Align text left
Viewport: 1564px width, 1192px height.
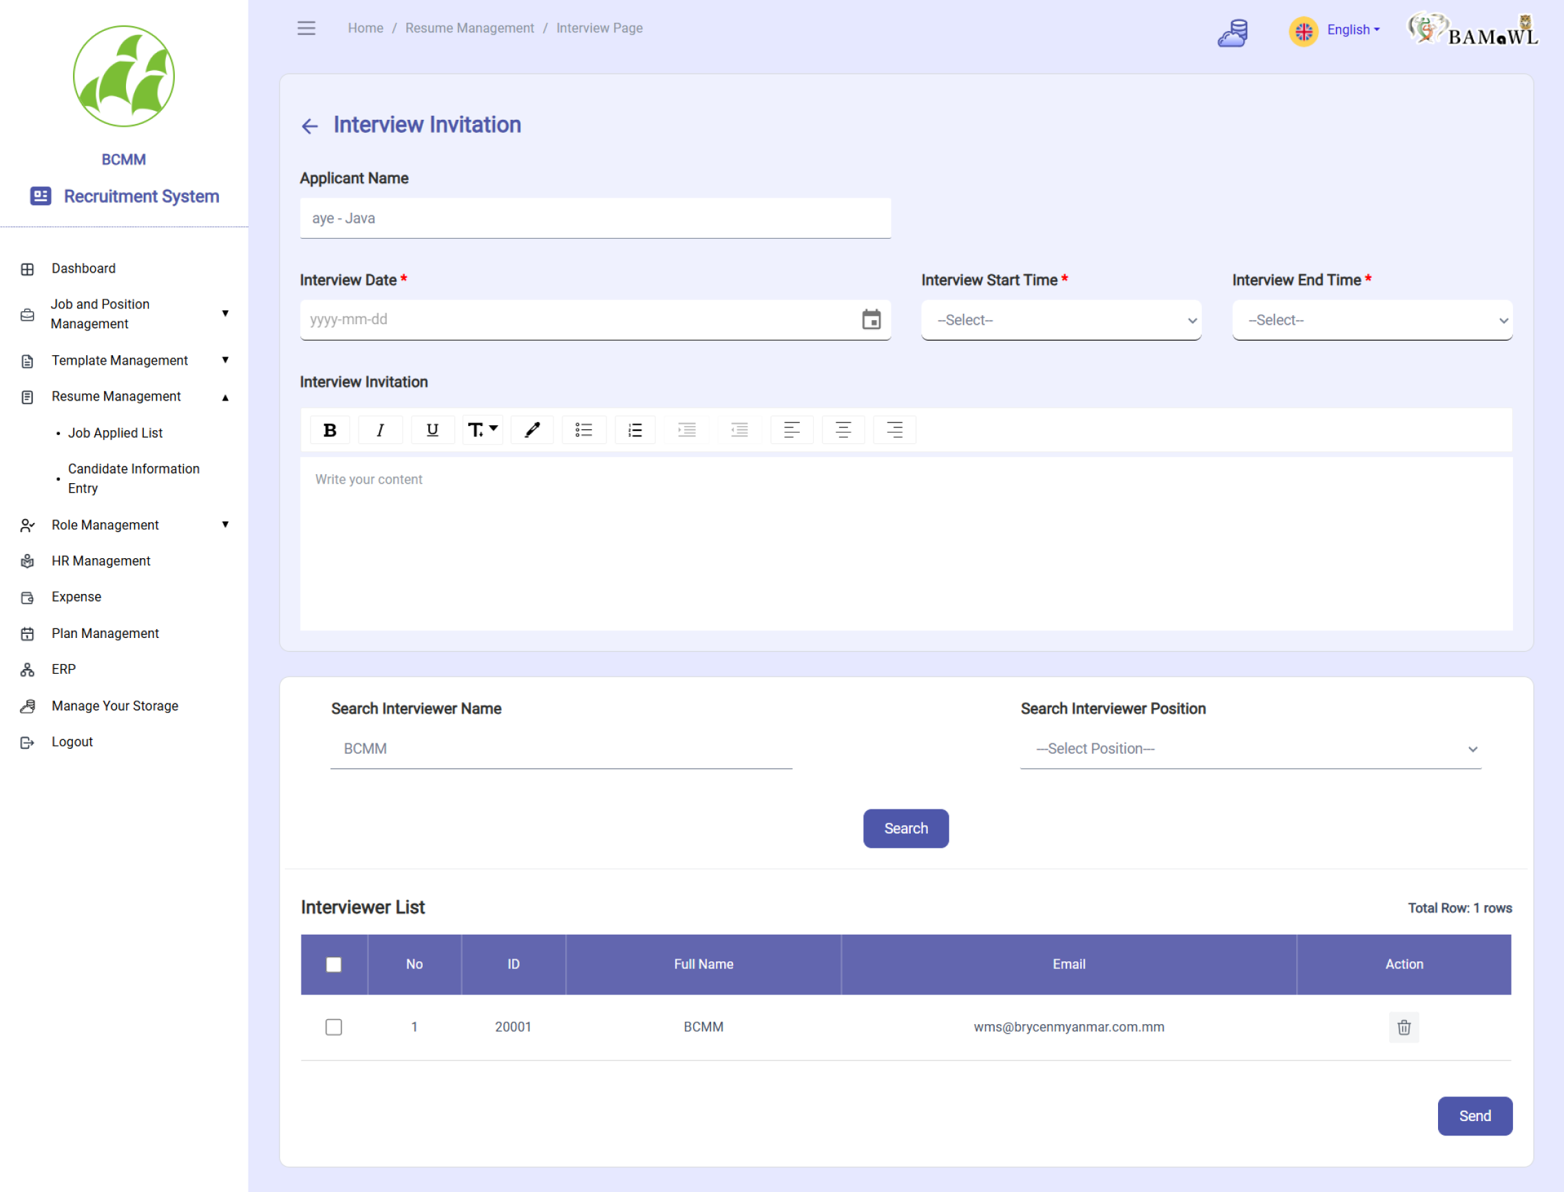[791, 430]
